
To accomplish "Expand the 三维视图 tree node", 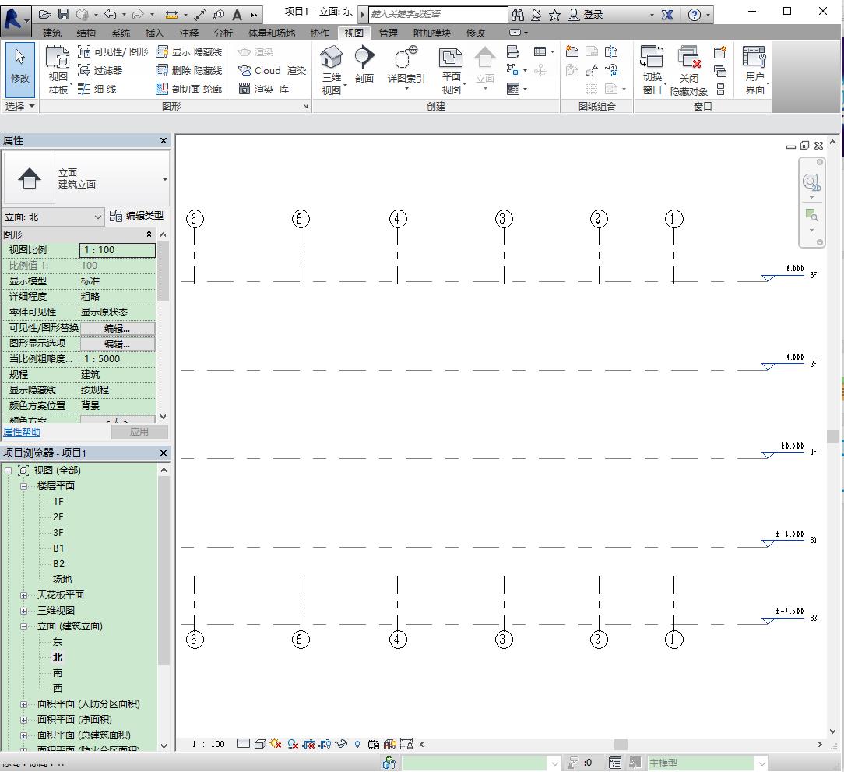I will (x=23, y=611).
